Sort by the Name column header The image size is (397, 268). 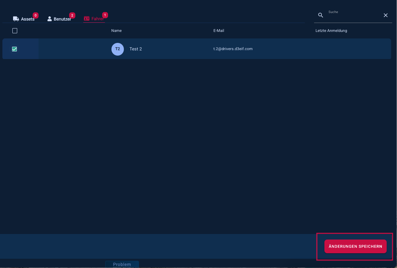(x=116, y=31)
